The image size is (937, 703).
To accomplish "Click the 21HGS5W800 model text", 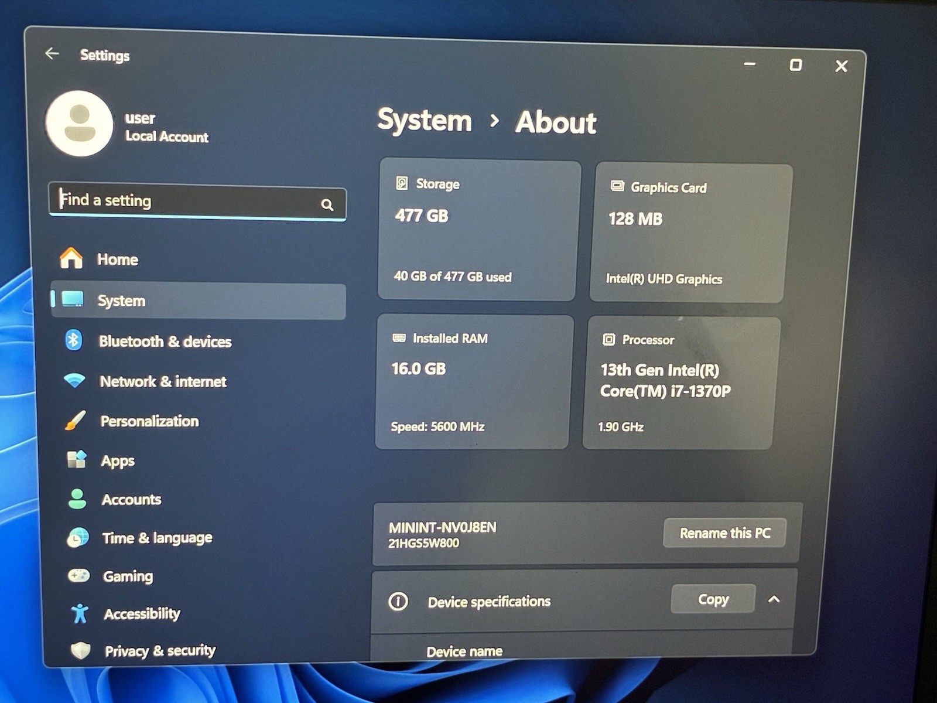I will (423, 543).
